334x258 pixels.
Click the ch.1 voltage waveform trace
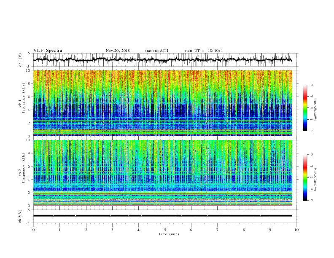click(163, 60)
